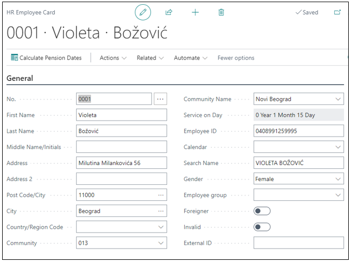Click the Fewer options button
352x262 pixels.
pyautogui.click(x=236, y=58)
